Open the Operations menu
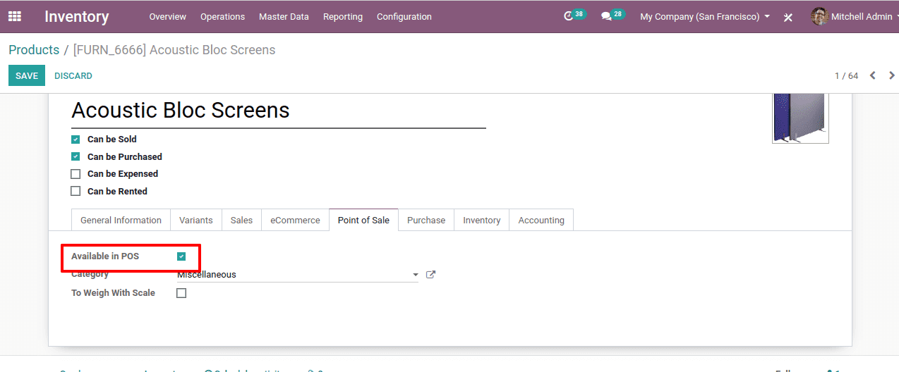 pyautogui.click(x=222, y=16)
